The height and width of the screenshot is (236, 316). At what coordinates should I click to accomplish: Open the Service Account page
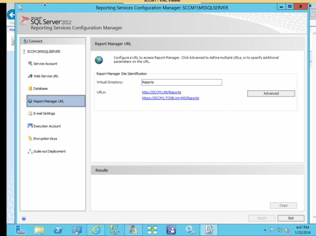pyautogui.click(x=45, y=64)
